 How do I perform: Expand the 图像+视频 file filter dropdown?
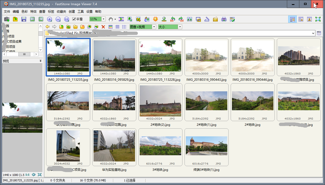154,27
